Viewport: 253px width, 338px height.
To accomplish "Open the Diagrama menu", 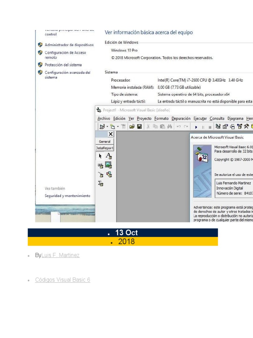I will coord(235,118).
